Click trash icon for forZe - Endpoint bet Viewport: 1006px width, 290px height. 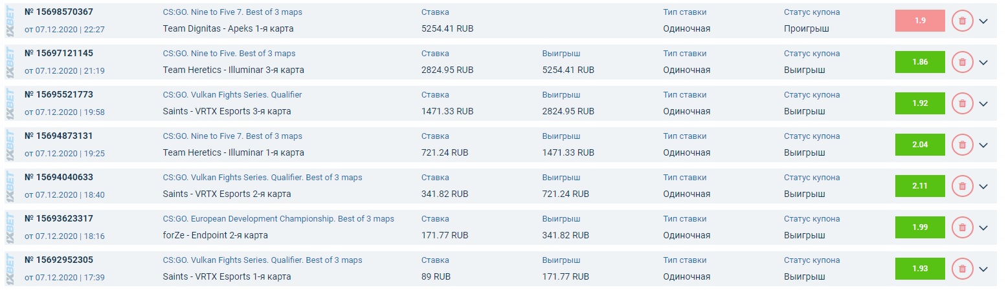tap(962, 227)
